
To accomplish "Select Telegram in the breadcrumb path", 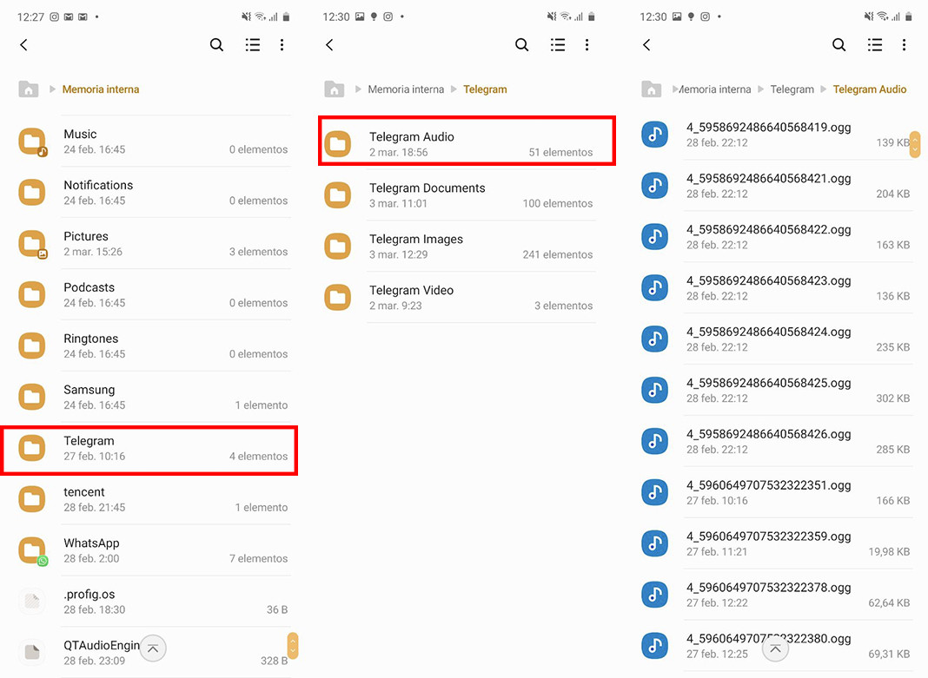I will tap(485, 89).
